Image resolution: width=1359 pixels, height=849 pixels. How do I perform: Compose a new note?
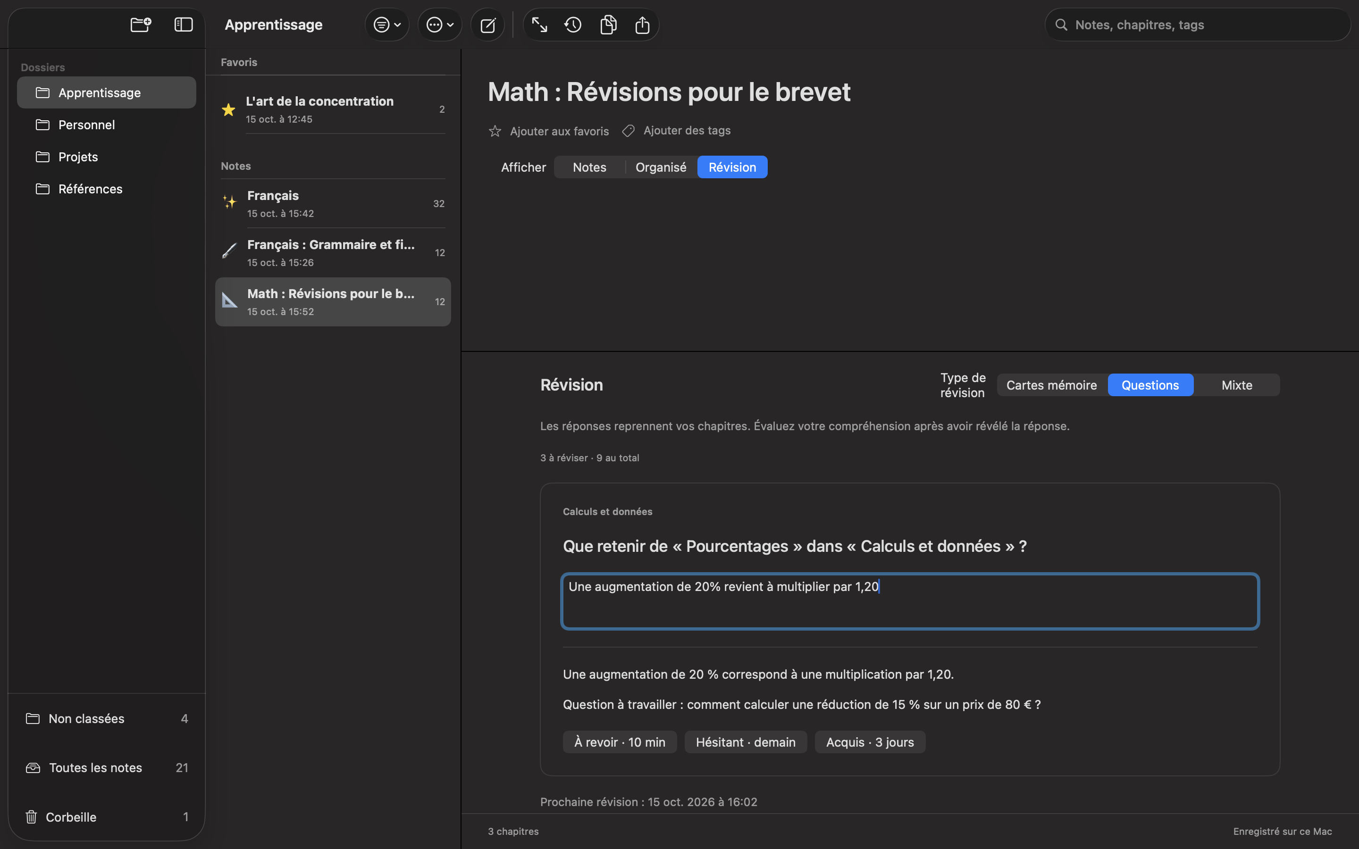[x=487, y=25]
